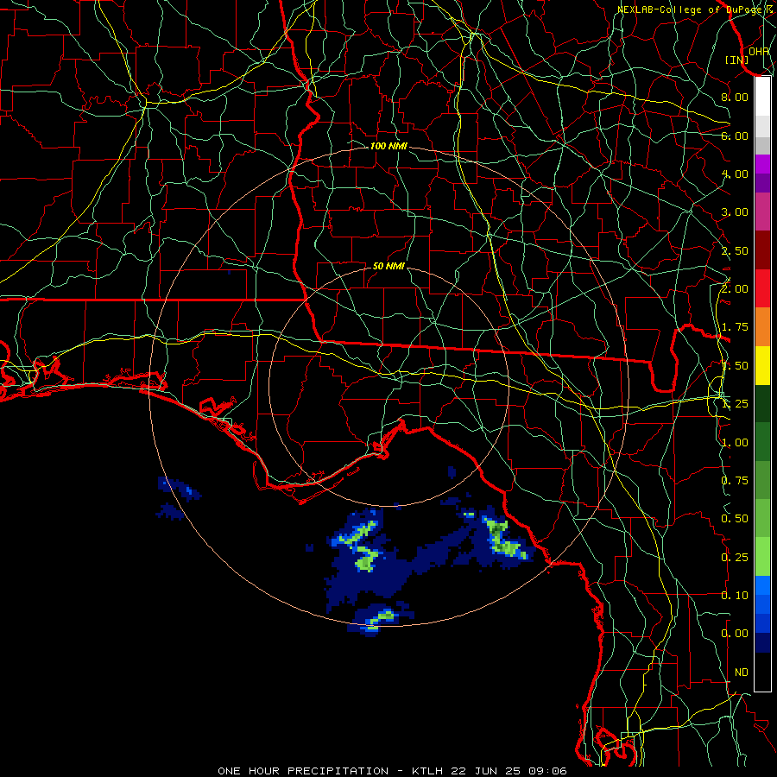Click the 0.10 scale label
Image resolution: width=777 pixels, height=777 pixels.
point(735,596)
